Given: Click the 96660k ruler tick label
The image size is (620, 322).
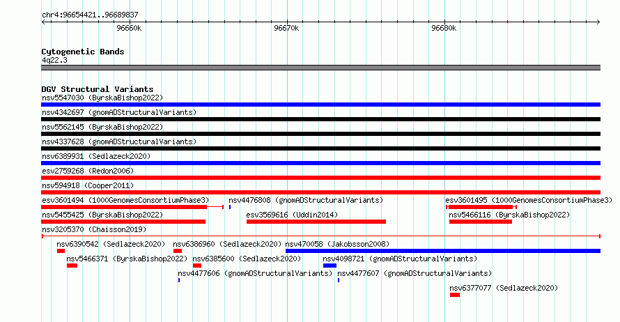Looking at the screenshot, I should point(129,28).
